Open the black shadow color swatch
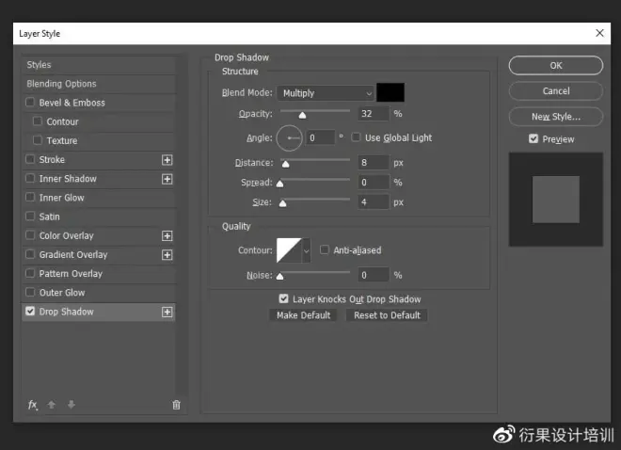 (x=390, y=92)
